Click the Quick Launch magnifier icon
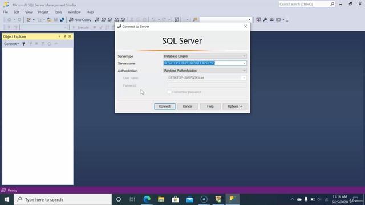This screenshot has width=365, height=205. point(332,4)
